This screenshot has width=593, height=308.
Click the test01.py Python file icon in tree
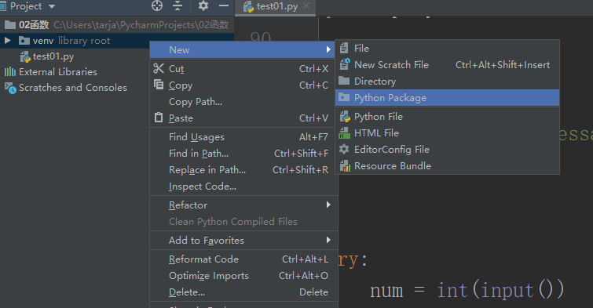[25, 57]
